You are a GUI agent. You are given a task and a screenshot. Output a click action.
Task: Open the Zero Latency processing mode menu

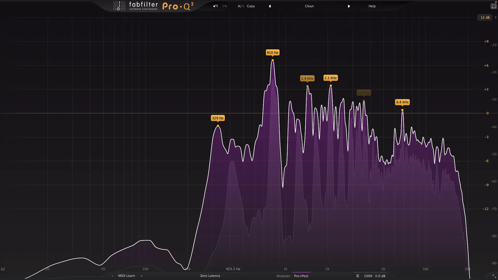(x=210, y=276)
